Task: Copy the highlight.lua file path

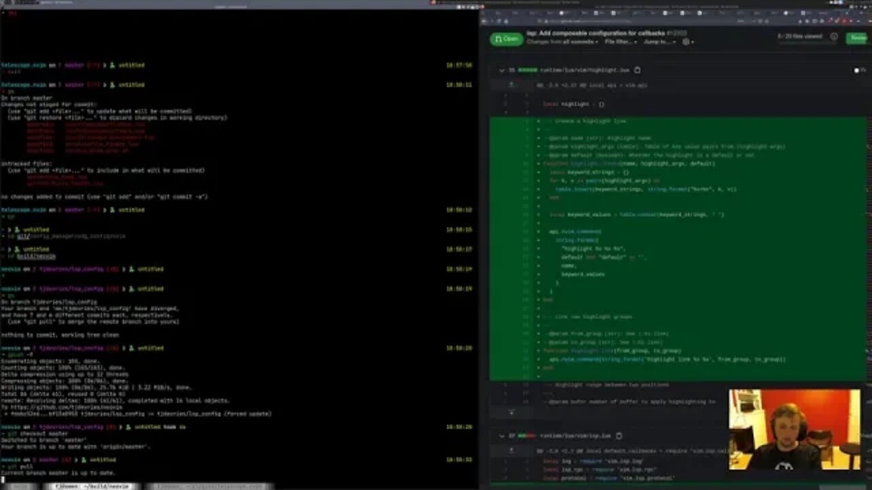Action: [637, 70]
